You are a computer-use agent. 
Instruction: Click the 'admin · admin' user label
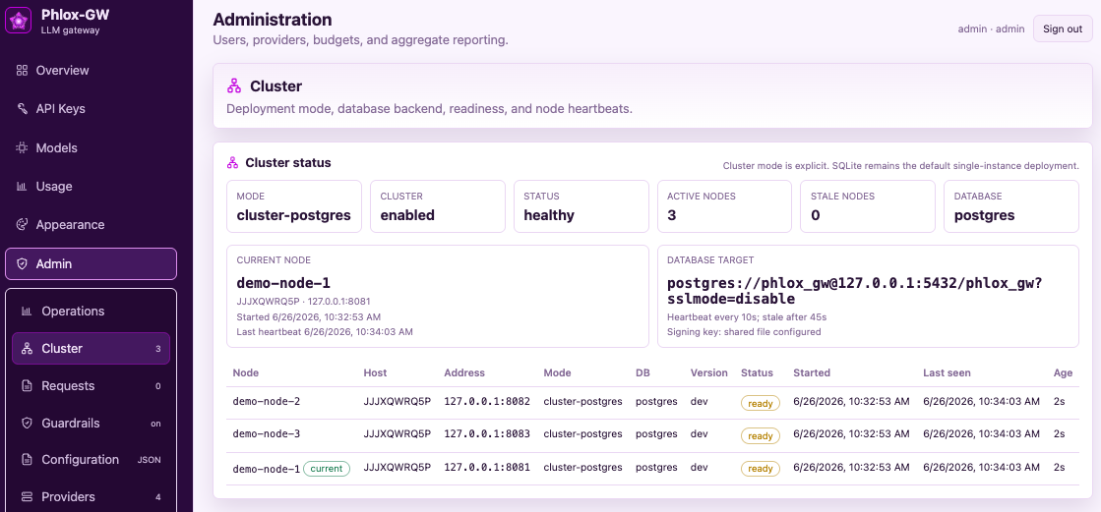coord(991,28)
